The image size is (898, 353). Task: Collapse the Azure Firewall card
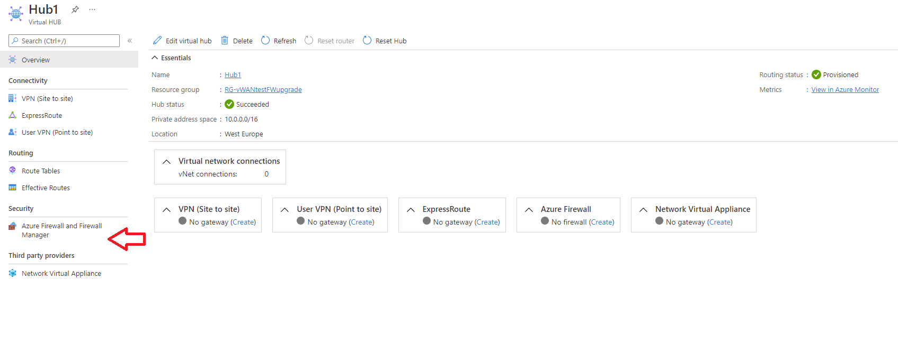pos(529,210)
